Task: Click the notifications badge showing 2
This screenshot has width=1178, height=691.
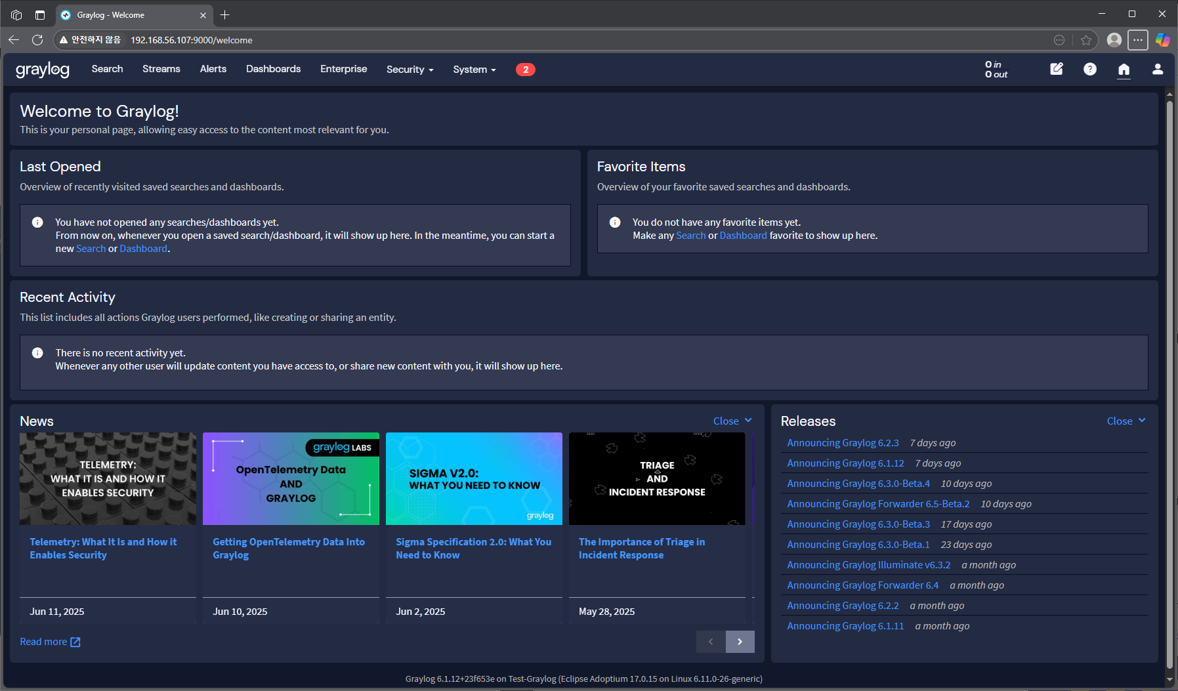Action: coord(526,70)
